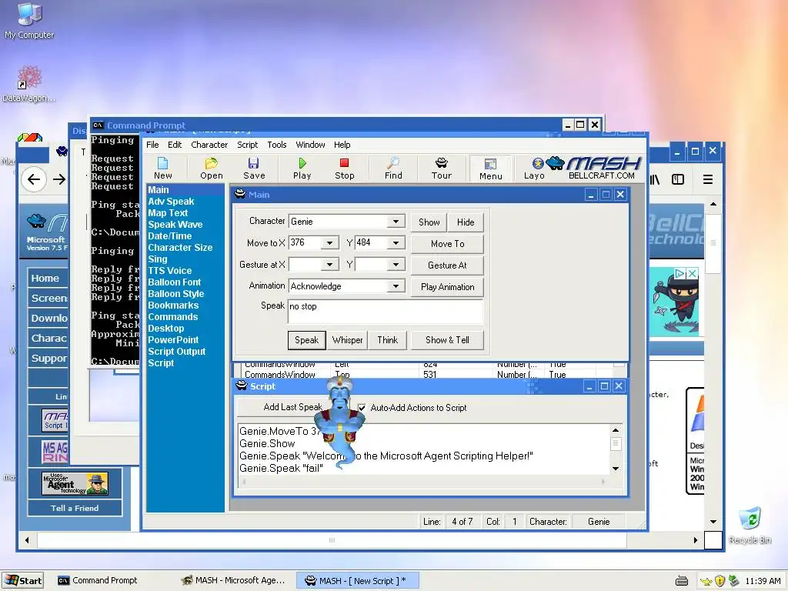Toggle Auto-Add Actions to Script checkbox

click(x=362, y=408)
